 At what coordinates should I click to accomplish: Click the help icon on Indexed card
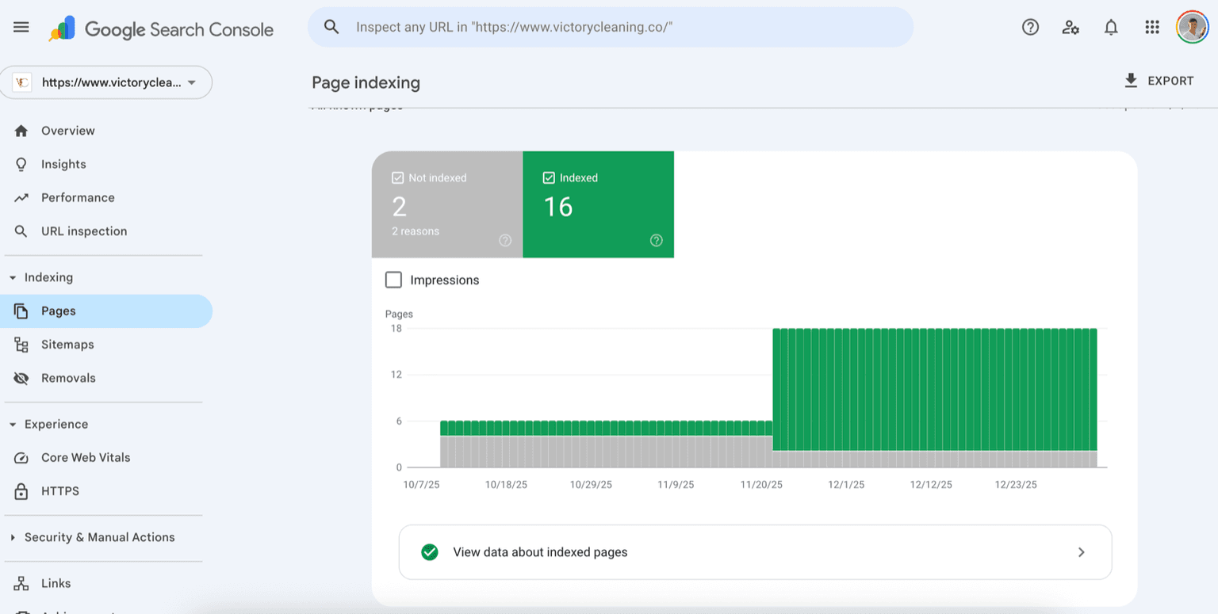(656, 241)
